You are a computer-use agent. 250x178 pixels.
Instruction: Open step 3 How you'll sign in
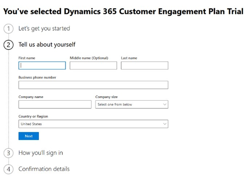[41, 153]
